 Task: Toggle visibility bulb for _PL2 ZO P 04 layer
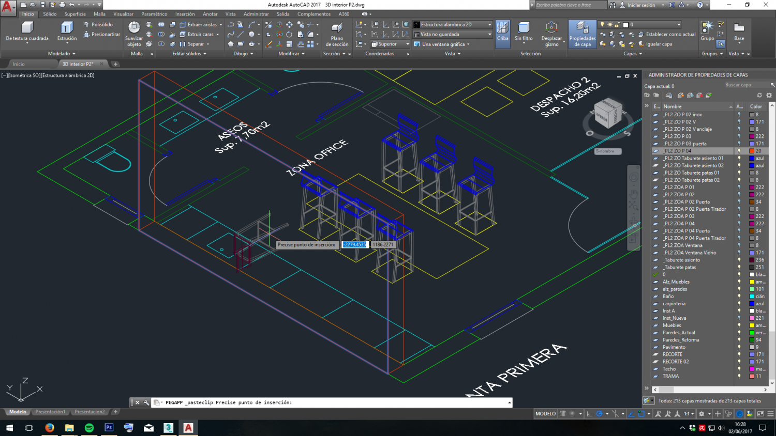[x=739, y=151]
